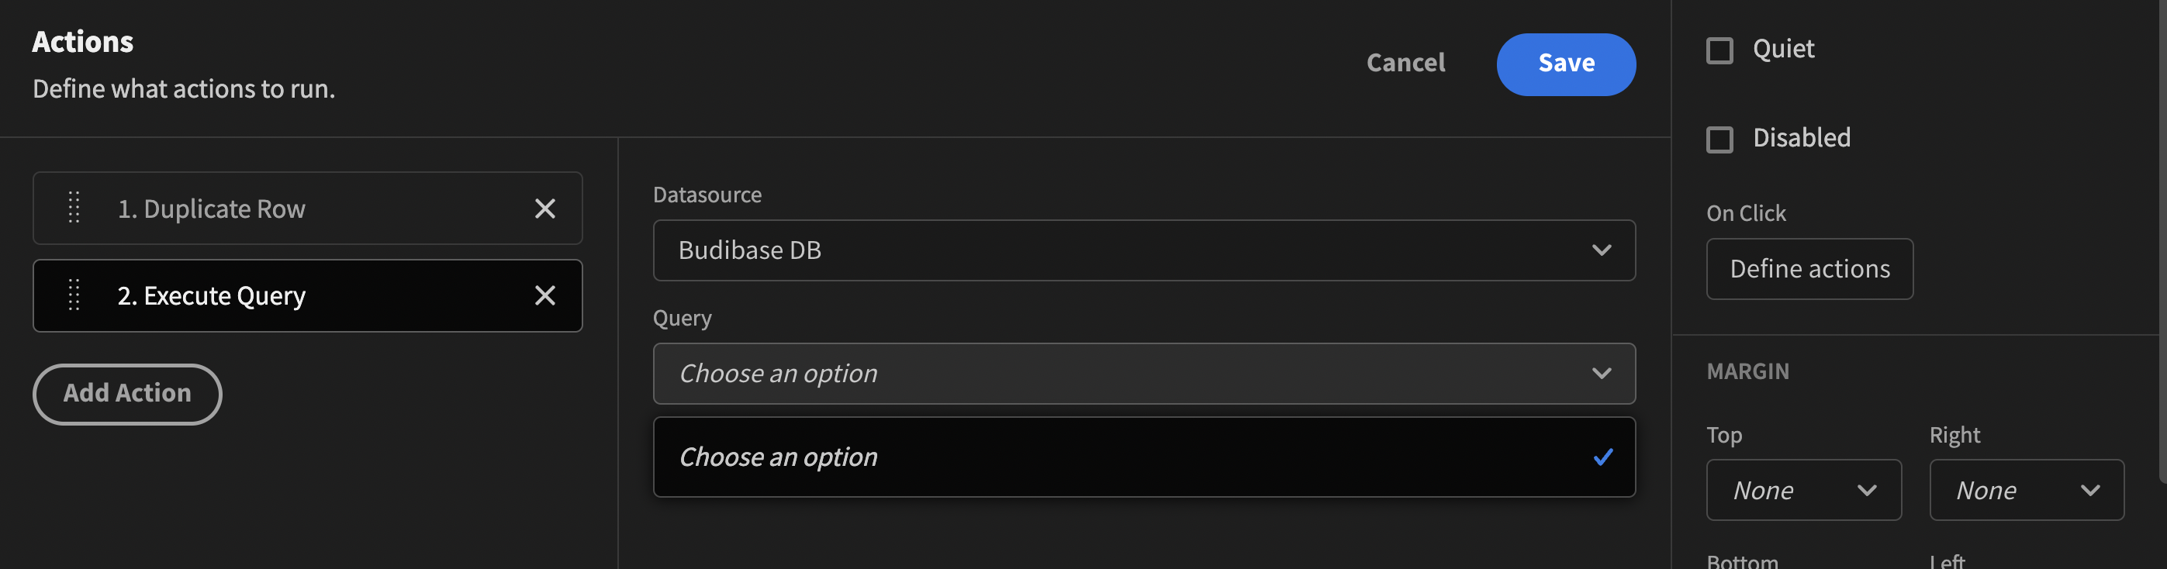
Task: Click the drag handle for Execute Query action
Action: tap(74, 296)
